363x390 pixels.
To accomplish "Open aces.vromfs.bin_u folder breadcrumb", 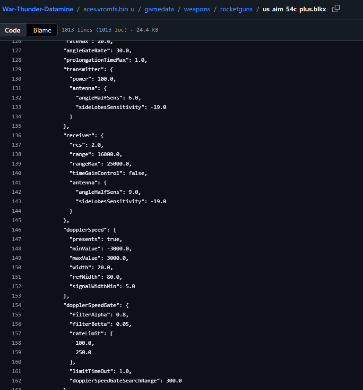I will tap(109, 9).
